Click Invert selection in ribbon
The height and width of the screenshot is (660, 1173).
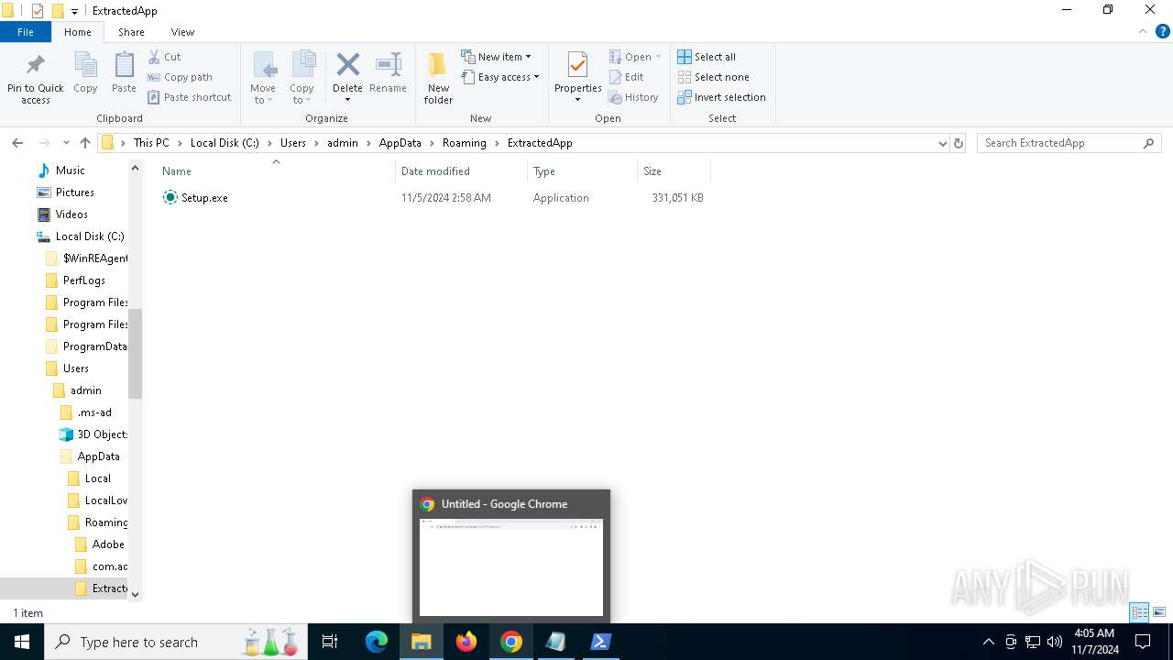(722, 97)
